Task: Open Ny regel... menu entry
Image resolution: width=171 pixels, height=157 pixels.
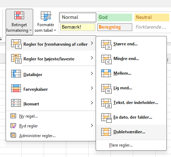Action: (51, 116)
